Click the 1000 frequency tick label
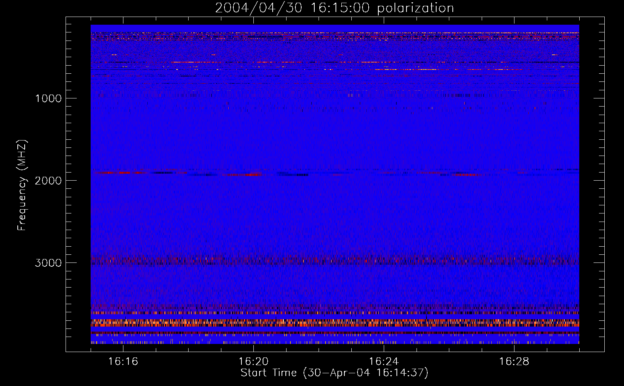 [48, 98]
